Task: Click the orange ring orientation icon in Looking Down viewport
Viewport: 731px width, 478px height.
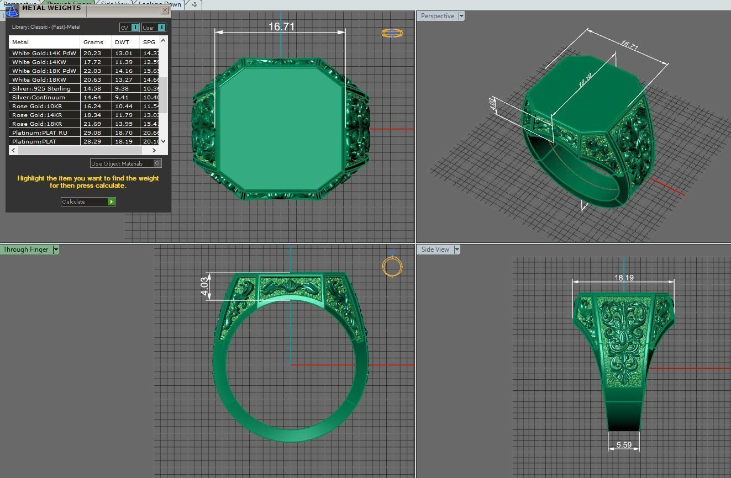Action: (x=392, y=33)
